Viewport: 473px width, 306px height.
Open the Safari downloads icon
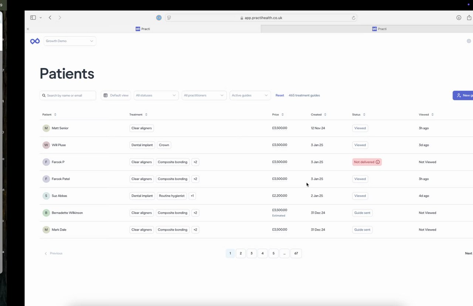[459, 17]
